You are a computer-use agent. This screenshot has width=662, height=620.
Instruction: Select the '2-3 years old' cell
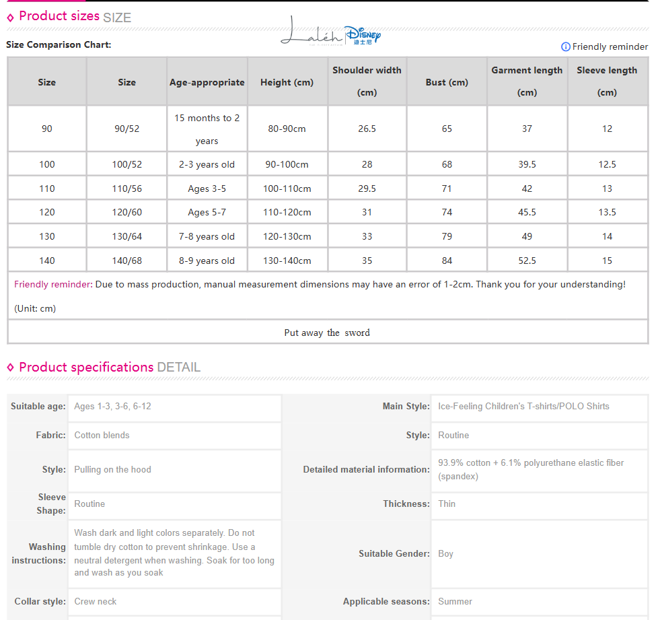pos(207,164)
